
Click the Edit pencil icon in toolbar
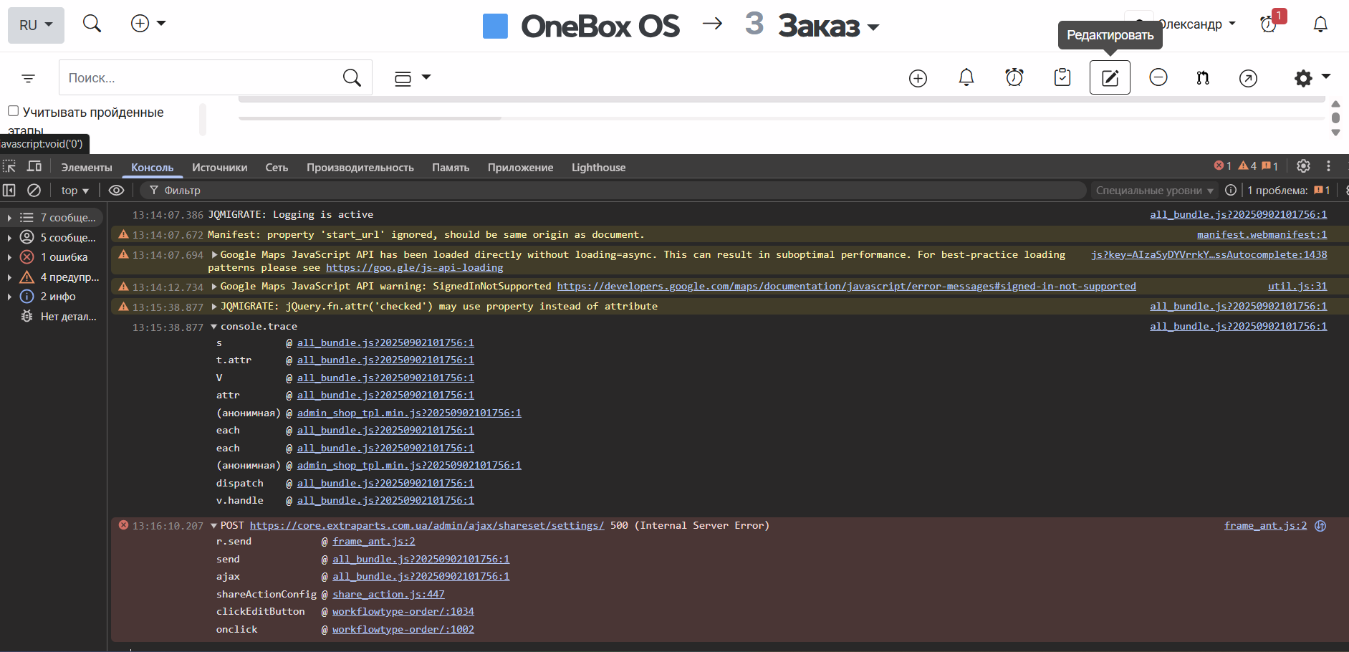coord(1109,77)
